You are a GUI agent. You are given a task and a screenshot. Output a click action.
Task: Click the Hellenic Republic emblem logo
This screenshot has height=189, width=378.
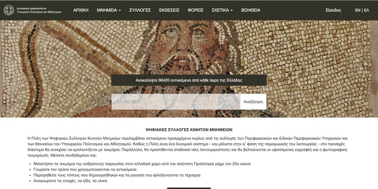click(9, 10)
